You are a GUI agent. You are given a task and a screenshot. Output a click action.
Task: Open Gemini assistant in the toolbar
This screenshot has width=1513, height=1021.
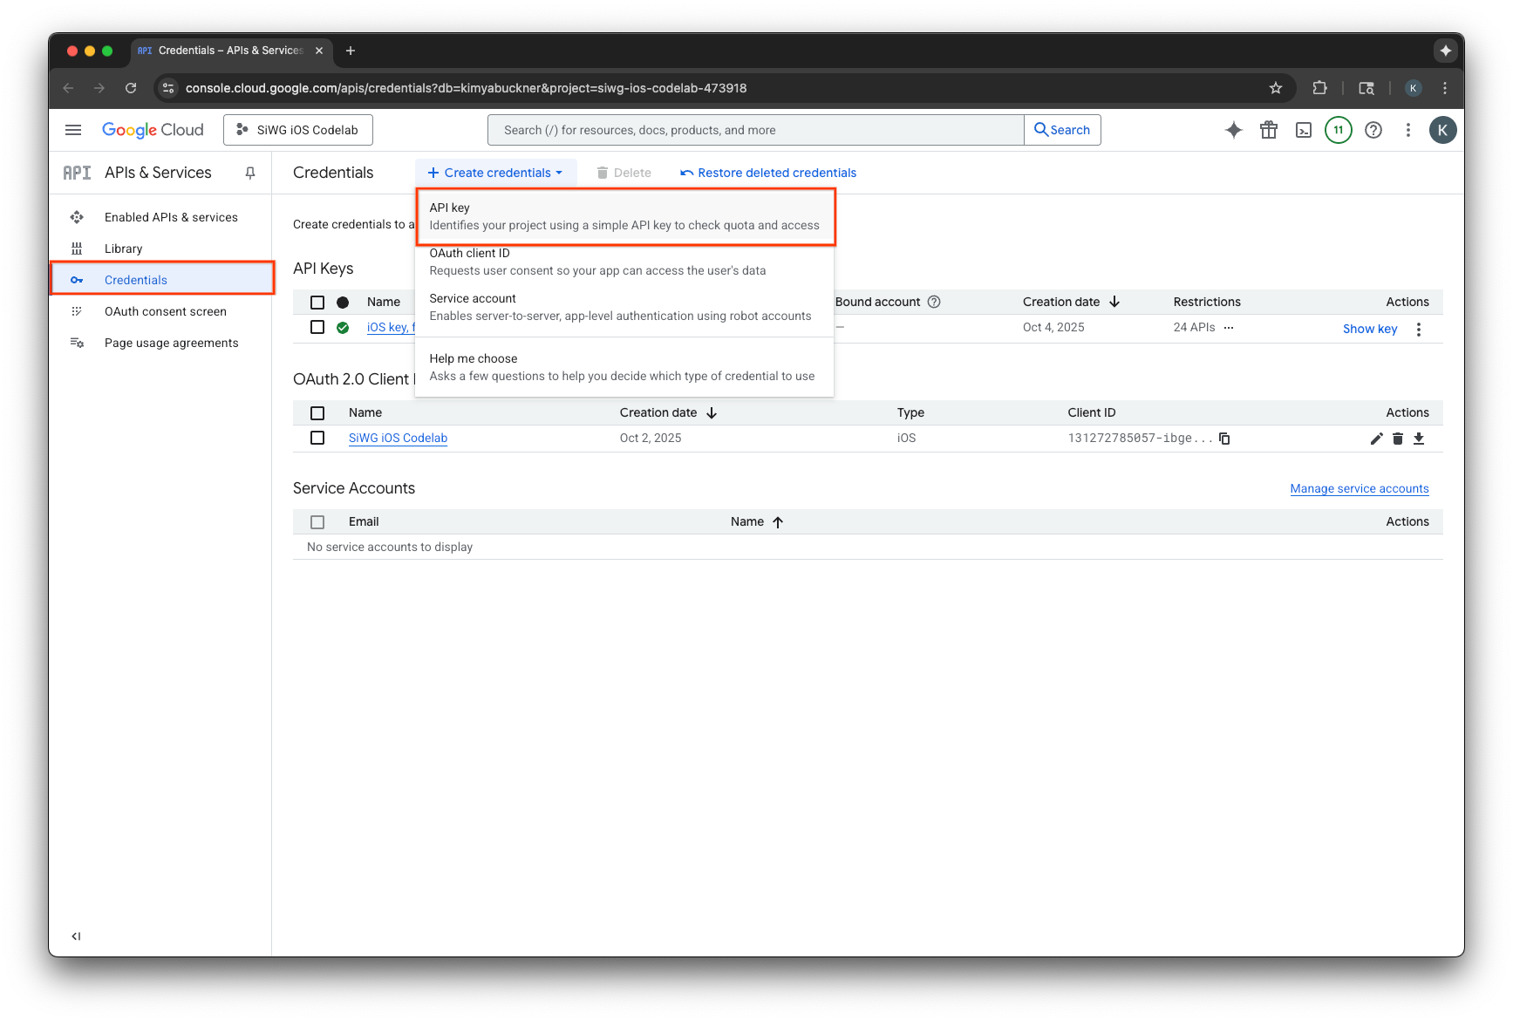click(1233, 129)
